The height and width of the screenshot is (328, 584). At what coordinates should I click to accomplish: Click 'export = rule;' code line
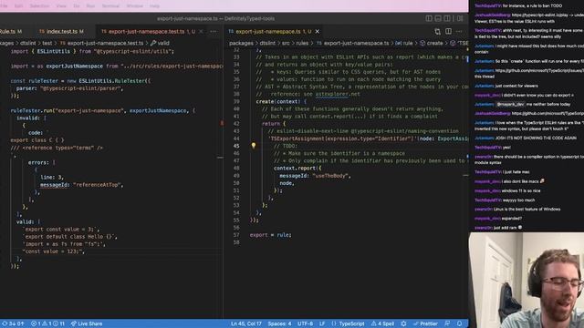[271, 235]
